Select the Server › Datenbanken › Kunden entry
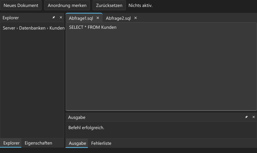This screenshot has height=153, width=257. click(34, 28)
